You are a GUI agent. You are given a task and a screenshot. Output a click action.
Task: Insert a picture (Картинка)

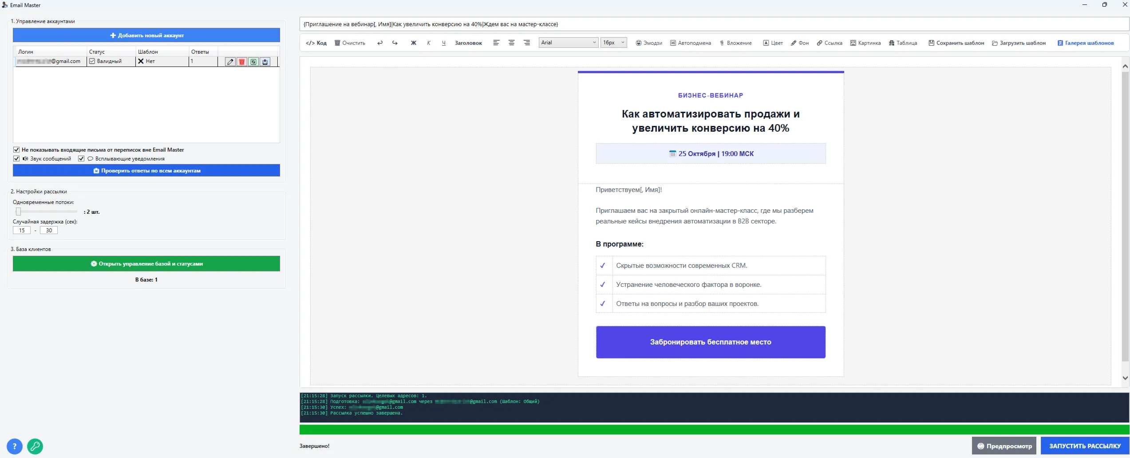click(x=865, y=43)
